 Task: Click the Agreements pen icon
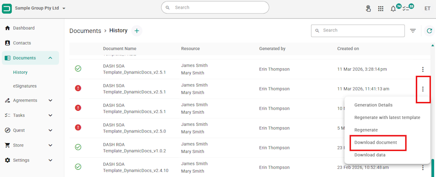pyautogui.click(x=7, y=101)
